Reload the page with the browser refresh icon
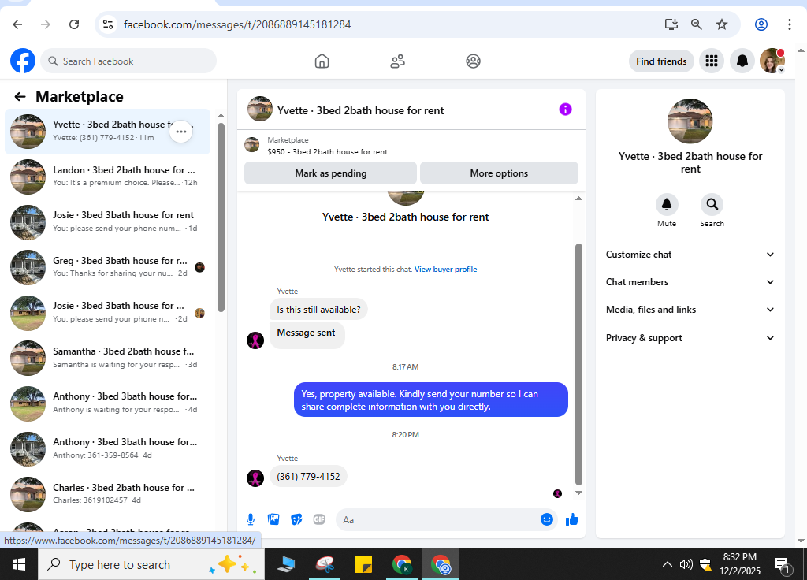Screen dimensions: 807x580 click(74, 24)
